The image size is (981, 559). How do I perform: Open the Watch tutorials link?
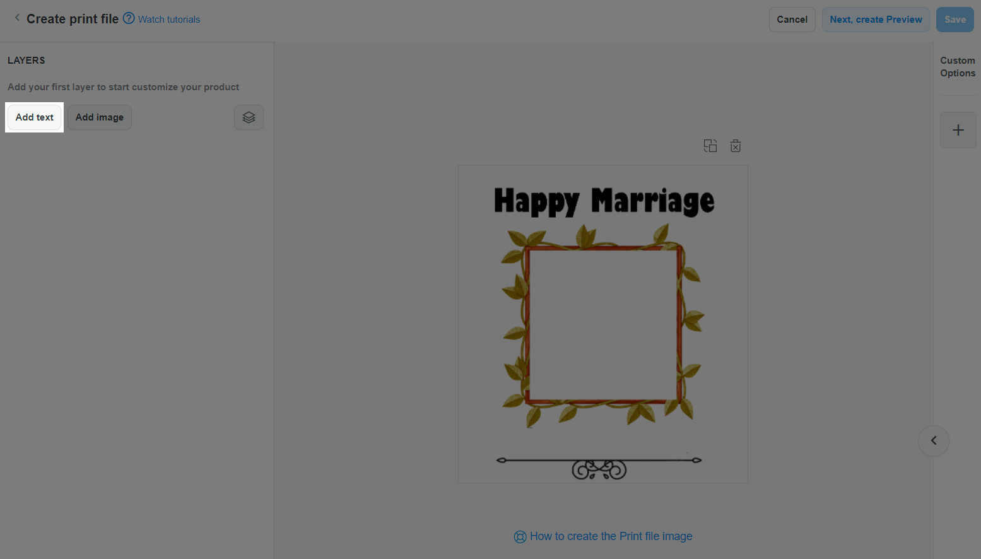169,20
